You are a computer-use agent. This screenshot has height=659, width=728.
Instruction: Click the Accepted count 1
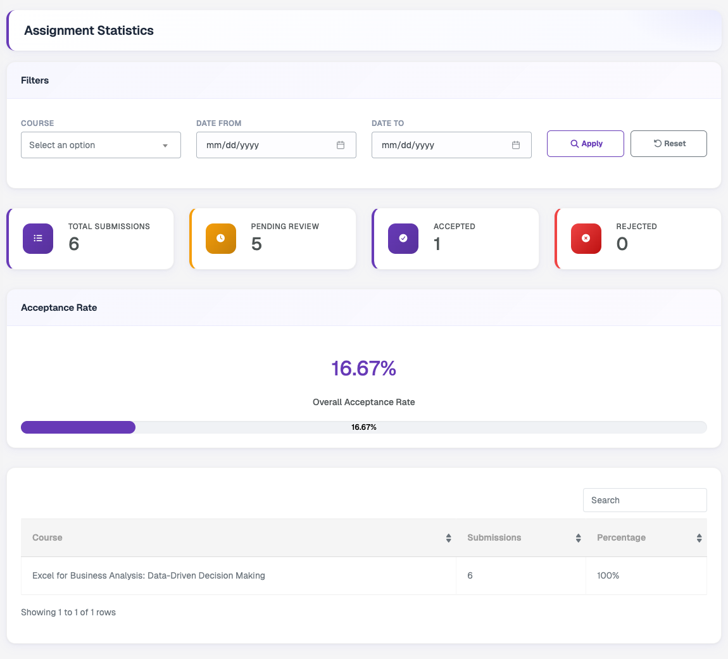point(437,244)
